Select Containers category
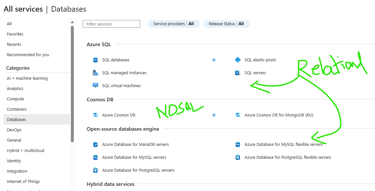 (x=17, y=109)
